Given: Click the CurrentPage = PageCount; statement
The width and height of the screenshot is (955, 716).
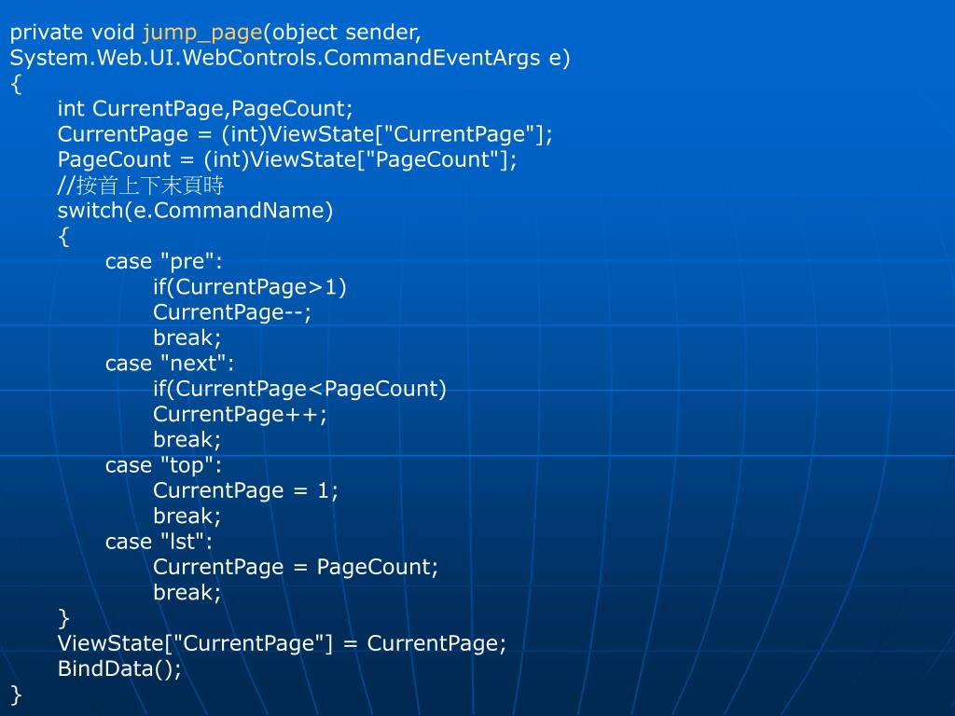Looking at the screenshot, I should click(x=296, y=568).
